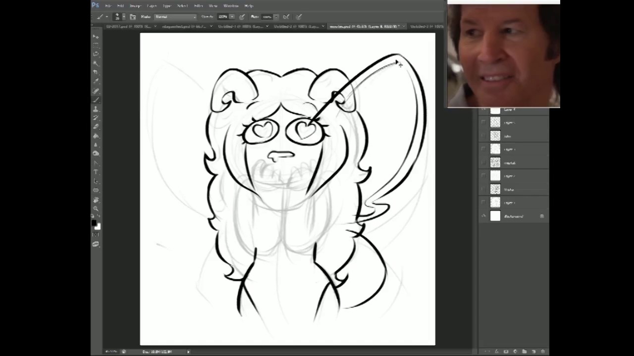Image resolution: width=634 pixels, height=356 pixels.
Task: Open the tool preset picker dropdown
Action: point(107,17)
